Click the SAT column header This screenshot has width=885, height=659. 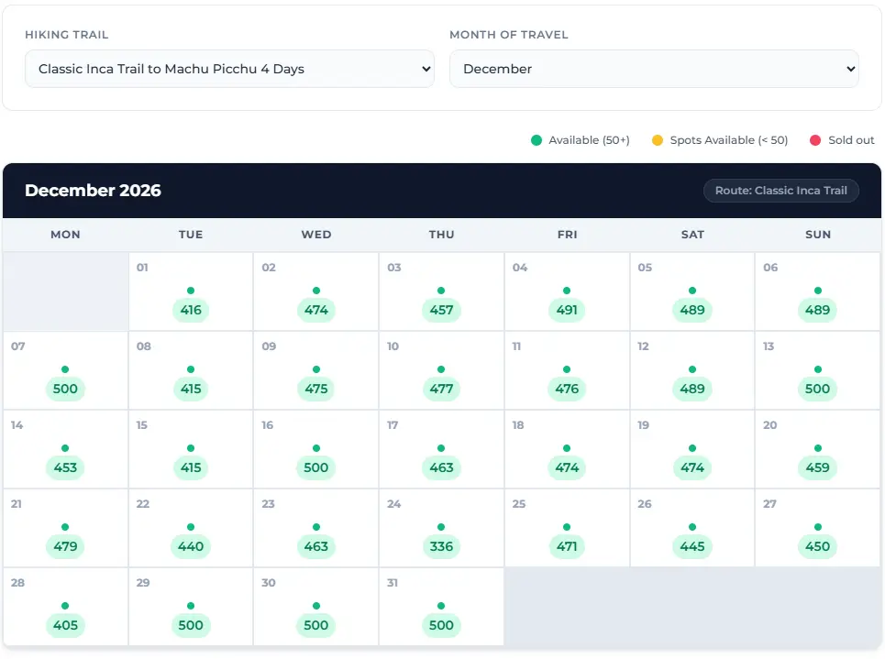click(x=692, y=235)
